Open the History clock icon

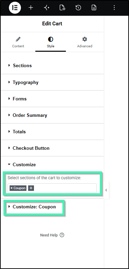click(x=78, y=8)
